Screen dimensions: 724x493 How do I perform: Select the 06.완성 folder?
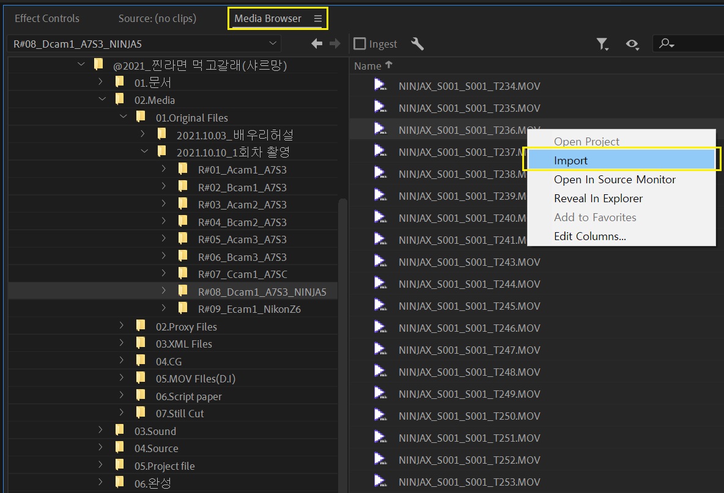[x=152, y=483]
